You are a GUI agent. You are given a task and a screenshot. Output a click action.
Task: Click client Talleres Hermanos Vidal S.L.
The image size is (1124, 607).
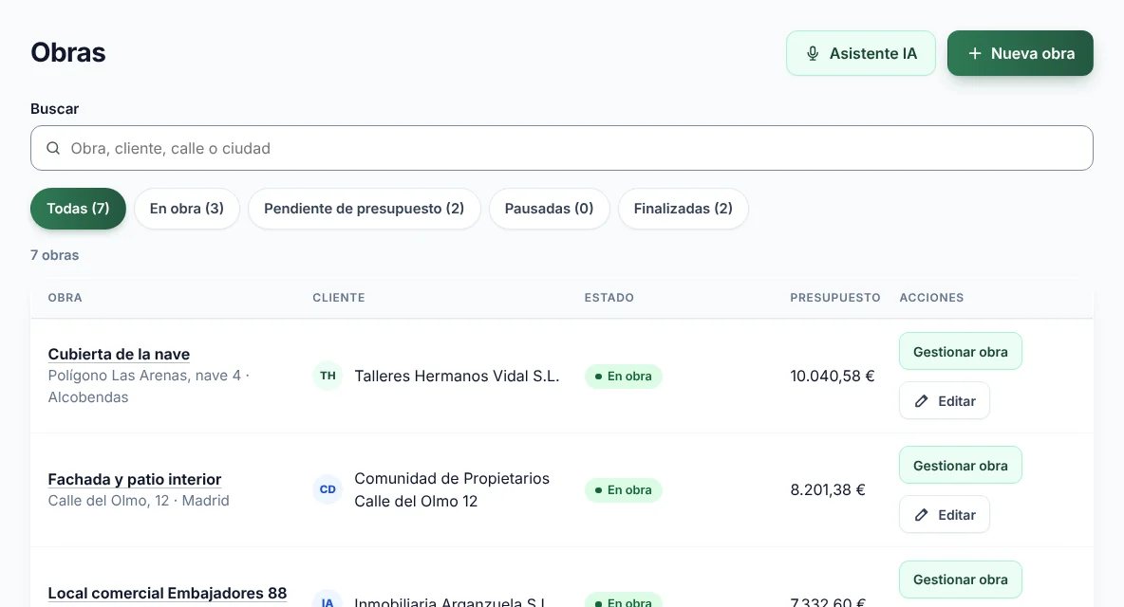tap(457, 376)
